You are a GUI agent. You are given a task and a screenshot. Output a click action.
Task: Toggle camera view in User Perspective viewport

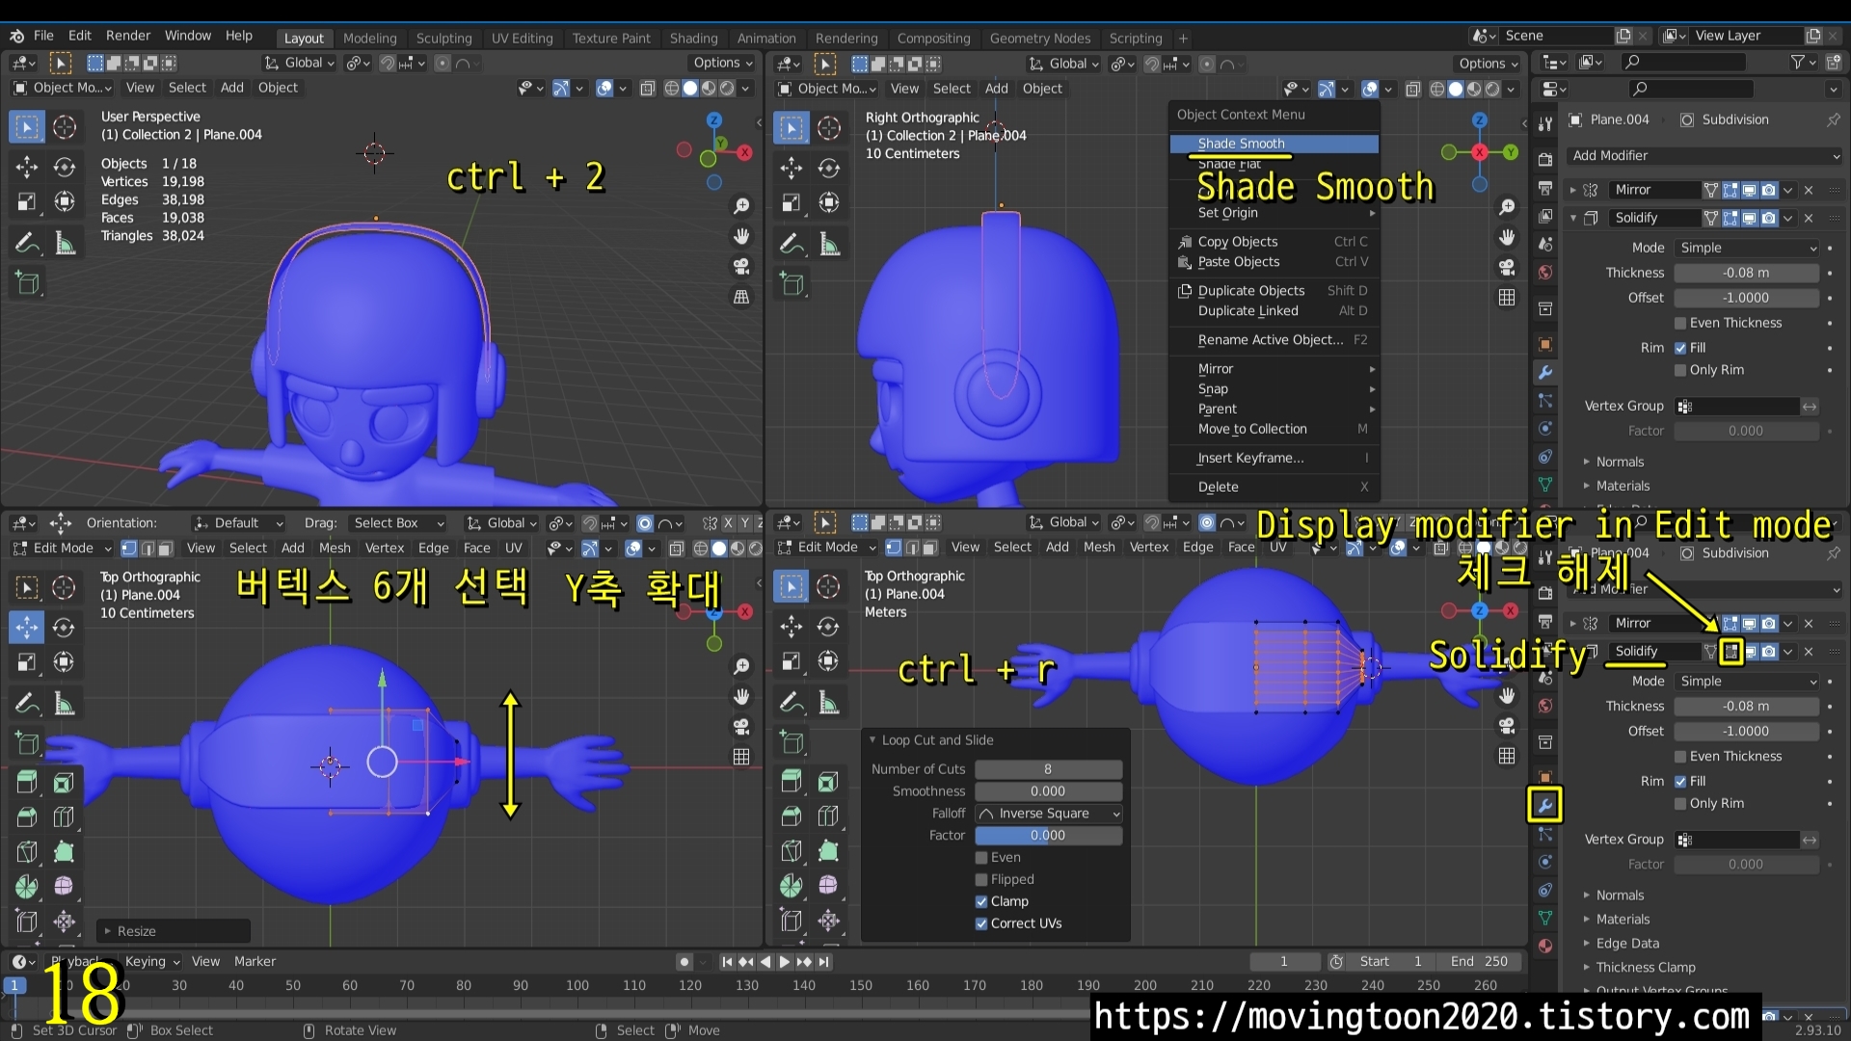coord(741,267)
